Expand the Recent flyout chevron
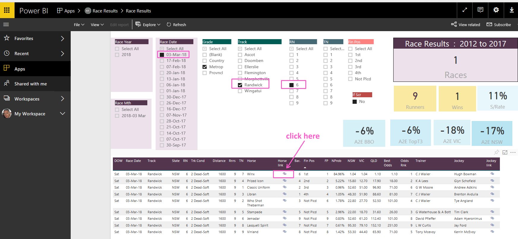Image resolution: width=518 pixels, height=239 pixels. [x=62, y=53]
